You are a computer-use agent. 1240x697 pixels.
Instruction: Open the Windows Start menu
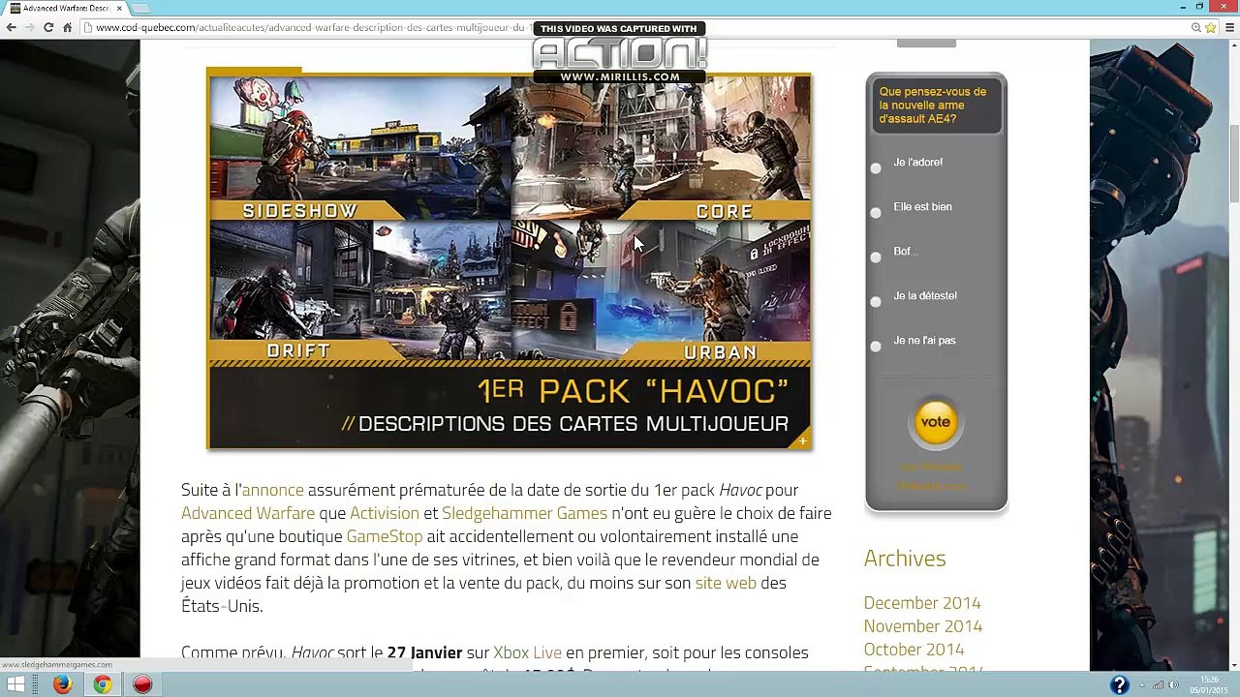(x=16, y=685)
